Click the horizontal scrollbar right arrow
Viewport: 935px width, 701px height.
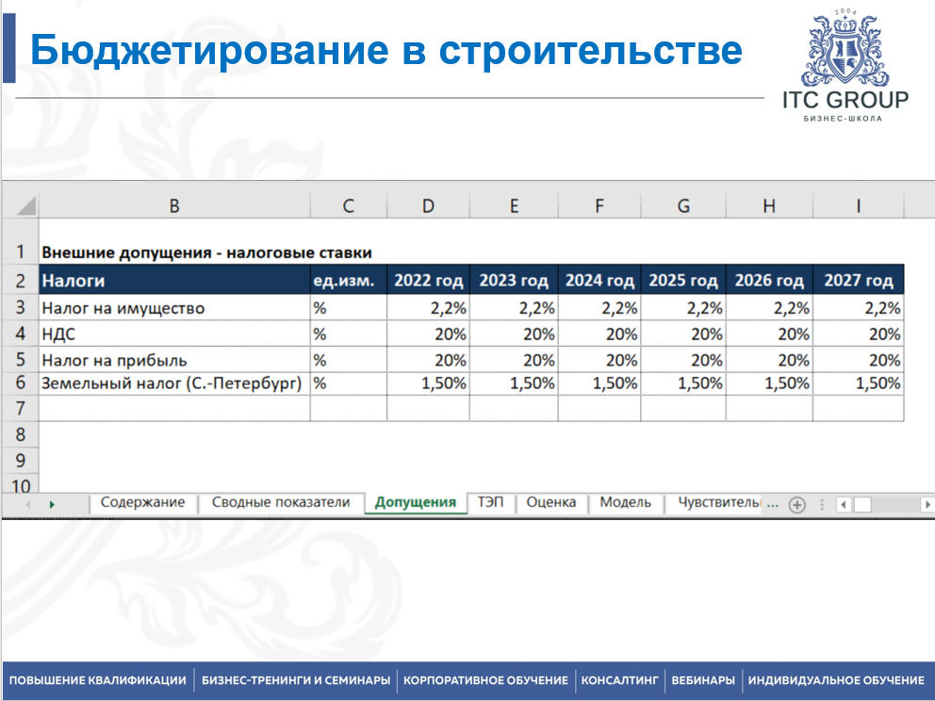pyautogui.click(x=927, y=504)
